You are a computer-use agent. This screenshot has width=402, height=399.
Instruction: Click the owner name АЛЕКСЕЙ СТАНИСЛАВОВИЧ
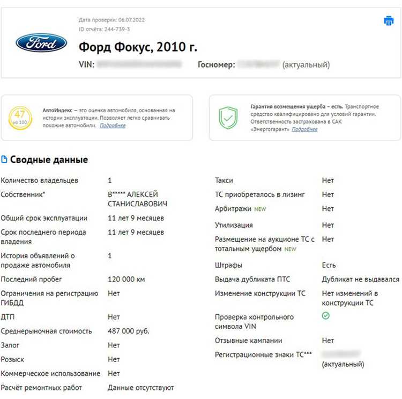[x=137, y=199]
